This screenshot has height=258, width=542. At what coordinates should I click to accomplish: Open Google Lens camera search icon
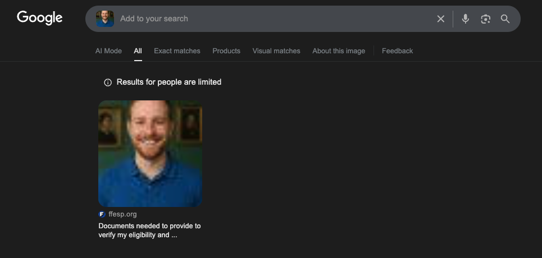coord(485,19)
